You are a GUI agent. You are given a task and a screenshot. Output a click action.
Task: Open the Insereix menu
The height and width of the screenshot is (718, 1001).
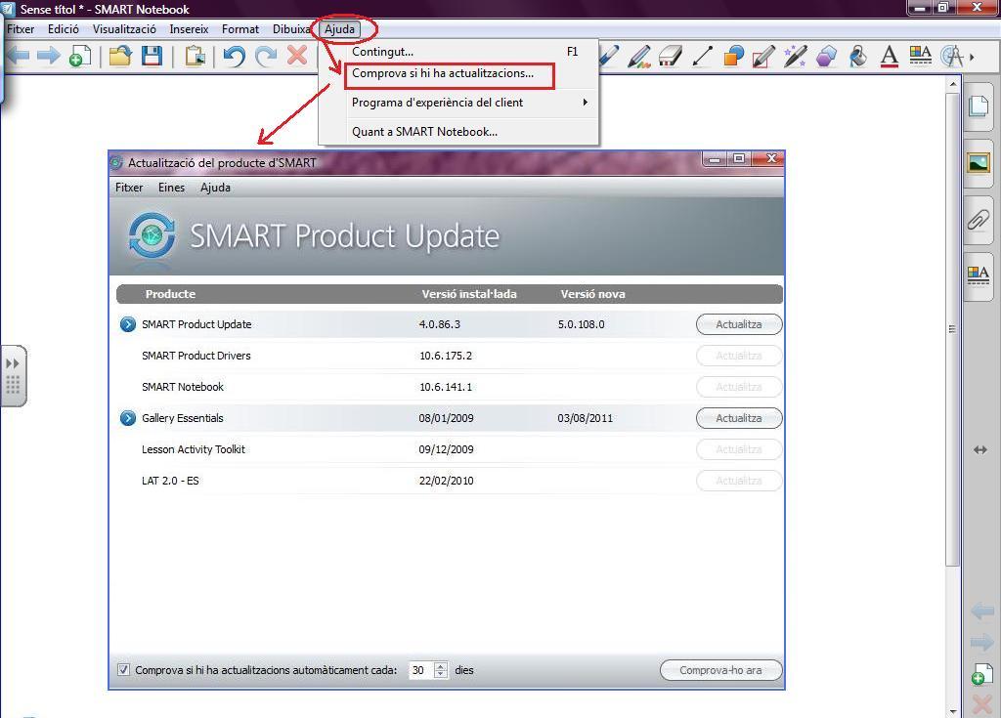pos(189,28)
